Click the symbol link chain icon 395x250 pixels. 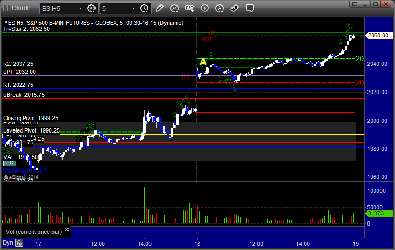pos(235,8)
